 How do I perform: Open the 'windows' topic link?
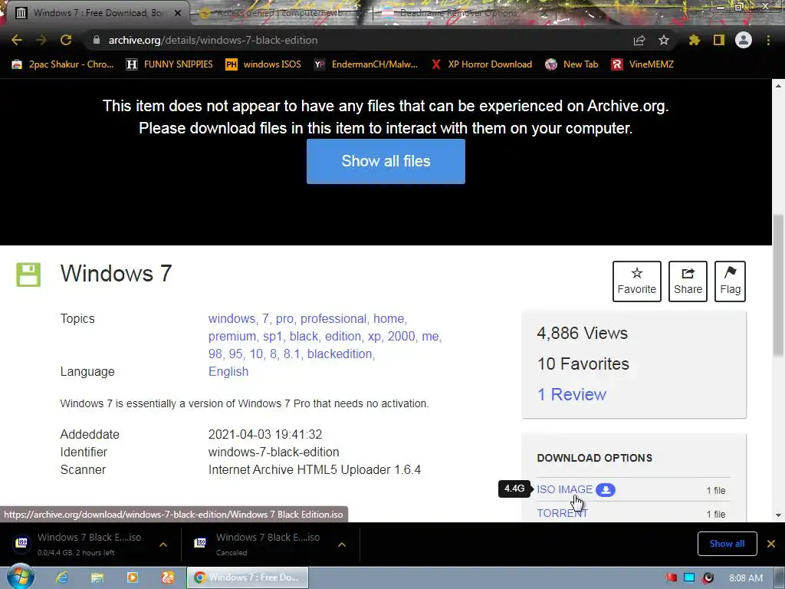(x=232, y=318)
